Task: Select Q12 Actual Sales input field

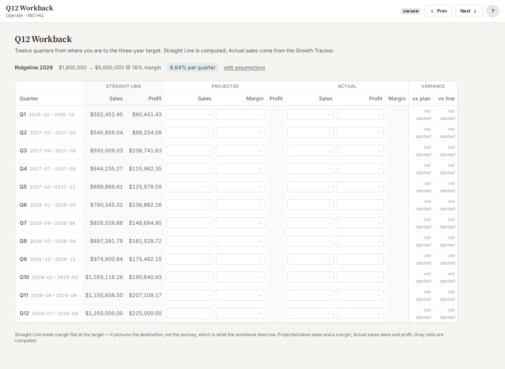Action: click(310, 313)
